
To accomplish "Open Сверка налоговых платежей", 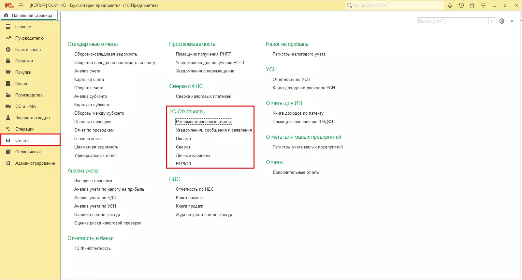I will (x=204, y=96).
